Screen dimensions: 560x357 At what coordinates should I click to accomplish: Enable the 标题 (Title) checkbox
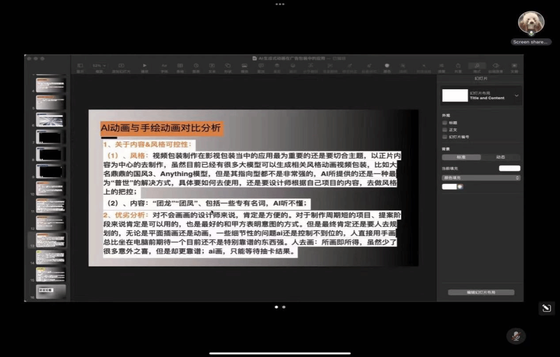[x=445, y=123]
